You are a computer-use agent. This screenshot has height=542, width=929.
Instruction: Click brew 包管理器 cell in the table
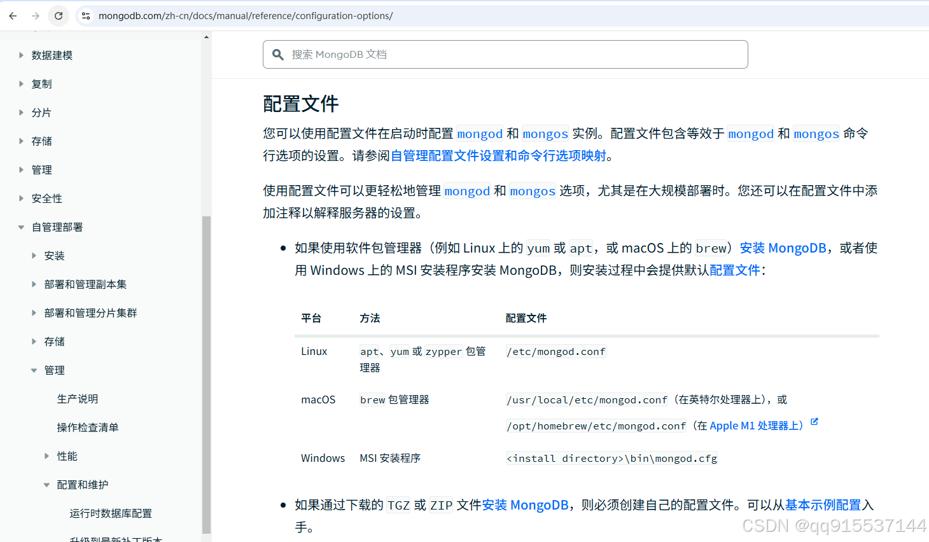tap(395, 400)
